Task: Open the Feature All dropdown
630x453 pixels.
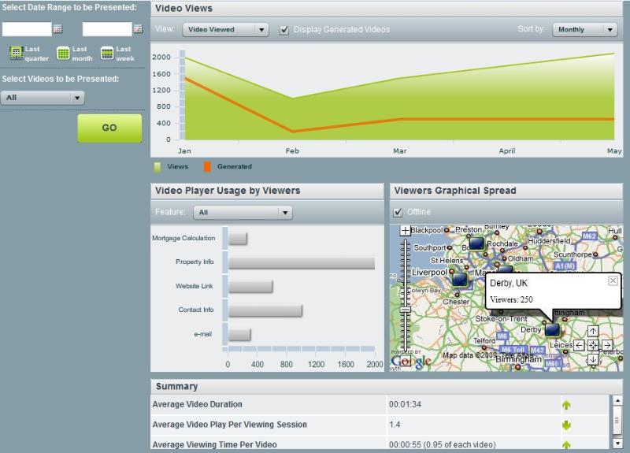Action: click(x=243, y=212)
